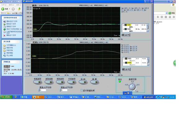Expand the 光标1 entry in channel 2 legend

tap(124, 58)
